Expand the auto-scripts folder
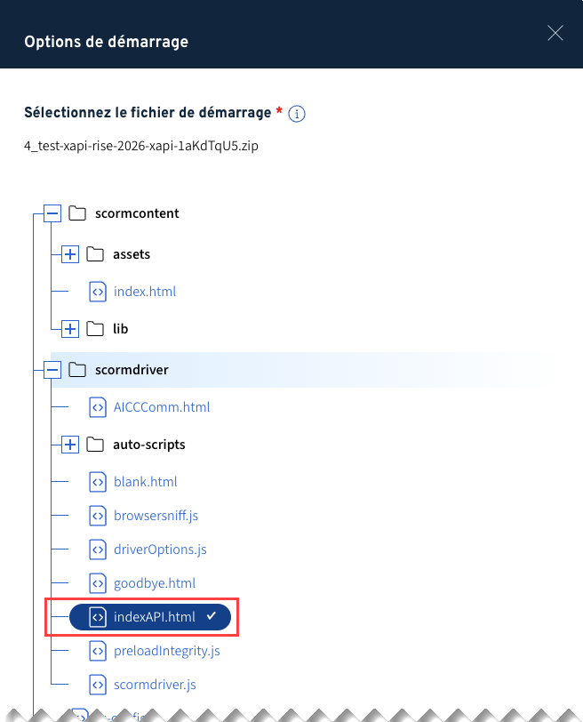 tap(70, 444)
